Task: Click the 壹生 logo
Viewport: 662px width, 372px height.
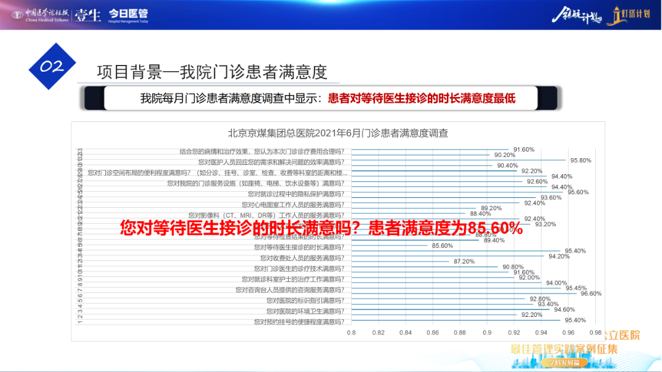Action: pyautogui.click(x=88, y=15)
